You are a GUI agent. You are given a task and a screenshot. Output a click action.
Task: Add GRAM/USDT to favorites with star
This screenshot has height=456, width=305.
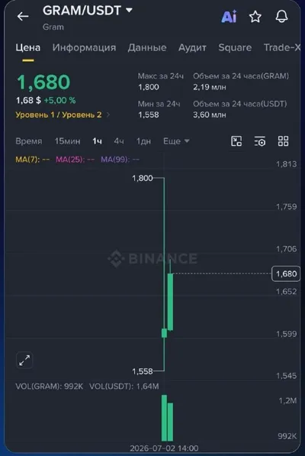click(x=255, y=17)
